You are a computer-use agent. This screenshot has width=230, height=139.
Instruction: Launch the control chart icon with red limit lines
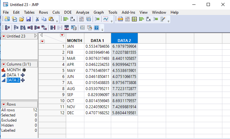coord(106,19)
